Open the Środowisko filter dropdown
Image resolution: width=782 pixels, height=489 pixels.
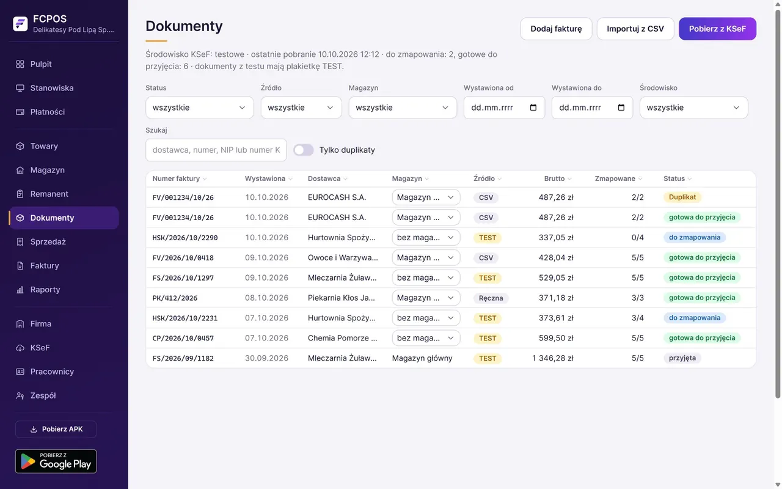tap(694, 108)
